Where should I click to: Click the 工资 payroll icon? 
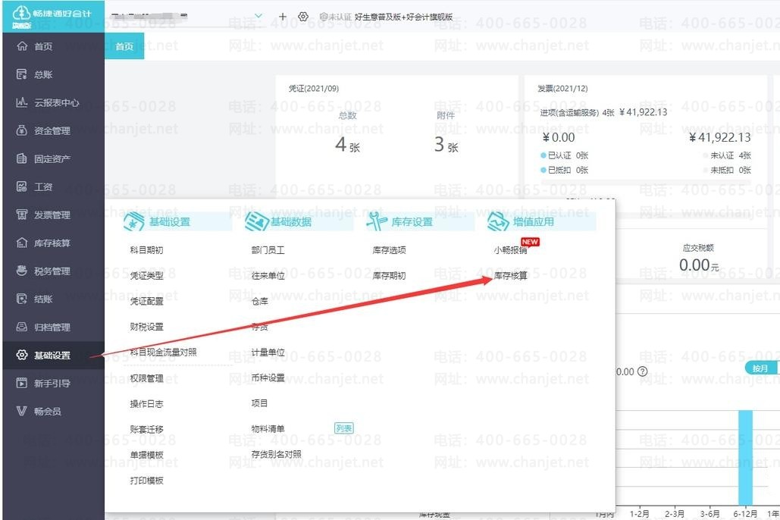[x=22, y=186]
